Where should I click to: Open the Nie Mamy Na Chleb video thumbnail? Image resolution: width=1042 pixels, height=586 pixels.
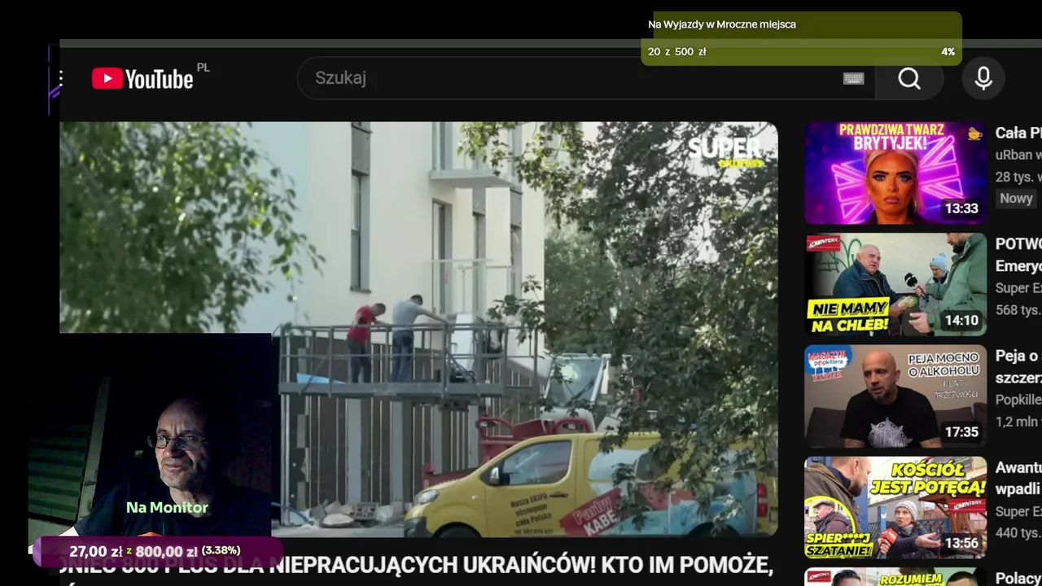(x=895, y=285)
